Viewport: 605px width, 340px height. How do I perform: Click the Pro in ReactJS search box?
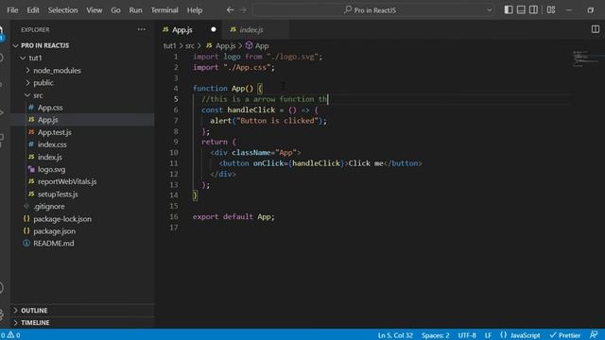(x=374, y=10)
